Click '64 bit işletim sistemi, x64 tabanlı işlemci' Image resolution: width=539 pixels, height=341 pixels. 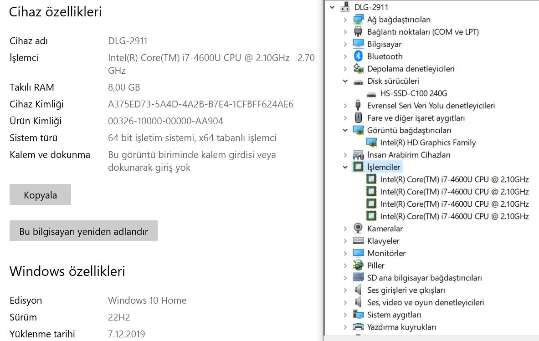[x=192, y=137]
